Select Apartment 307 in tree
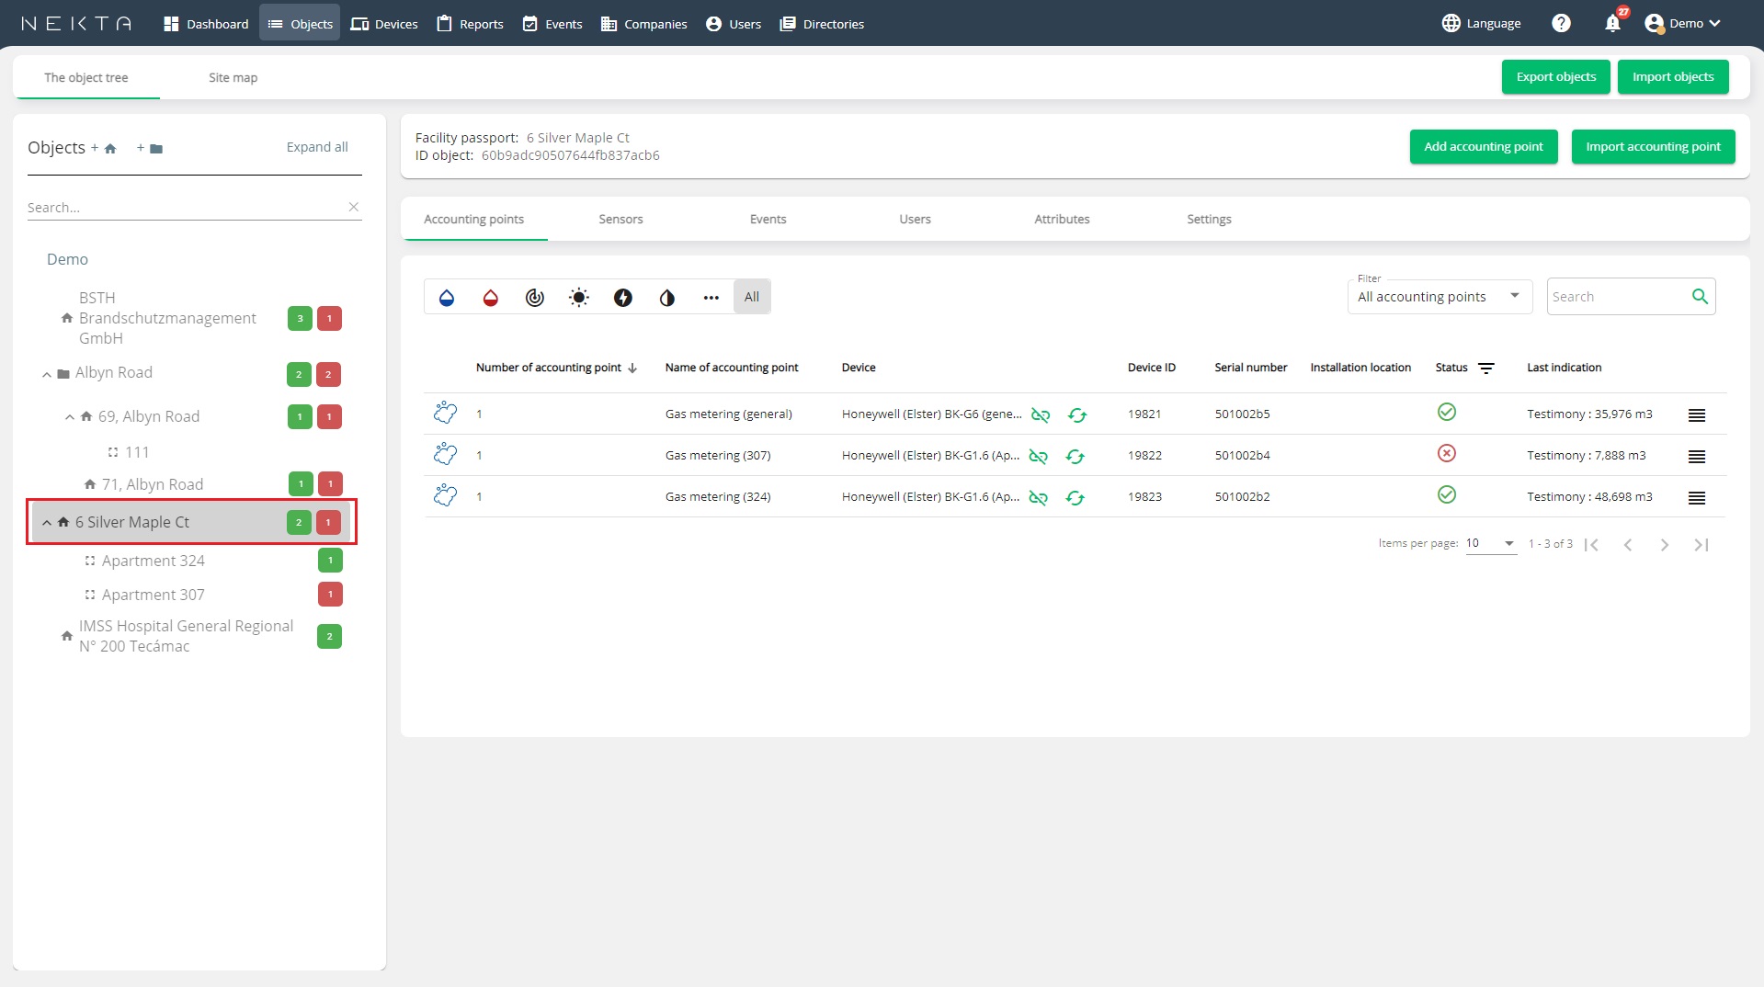Screen dimensions: 1764x987 154,595
